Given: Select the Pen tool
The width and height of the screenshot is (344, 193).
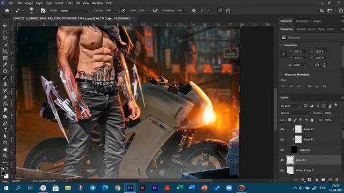Looking at the screenshot, I should 5,123.
